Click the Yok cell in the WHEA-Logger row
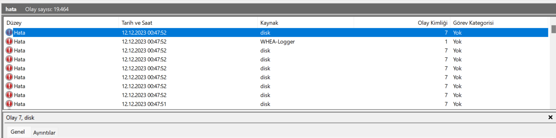Screen dimensions: 556x138 click(457, 42)
